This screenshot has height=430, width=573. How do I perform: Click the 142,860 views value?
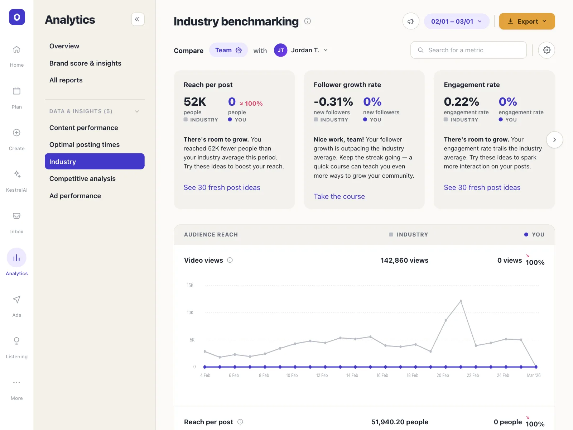404,261
